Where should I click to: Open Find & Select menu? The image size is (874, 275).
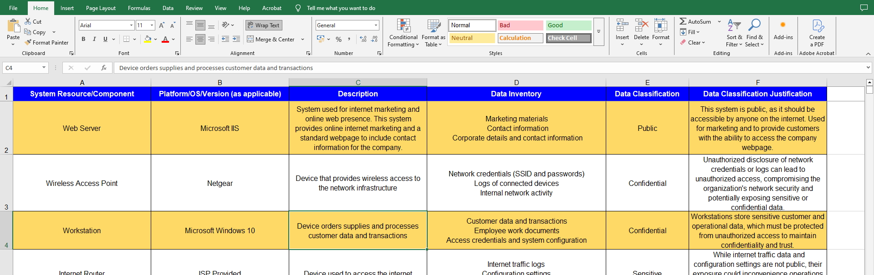pos(754,33)
